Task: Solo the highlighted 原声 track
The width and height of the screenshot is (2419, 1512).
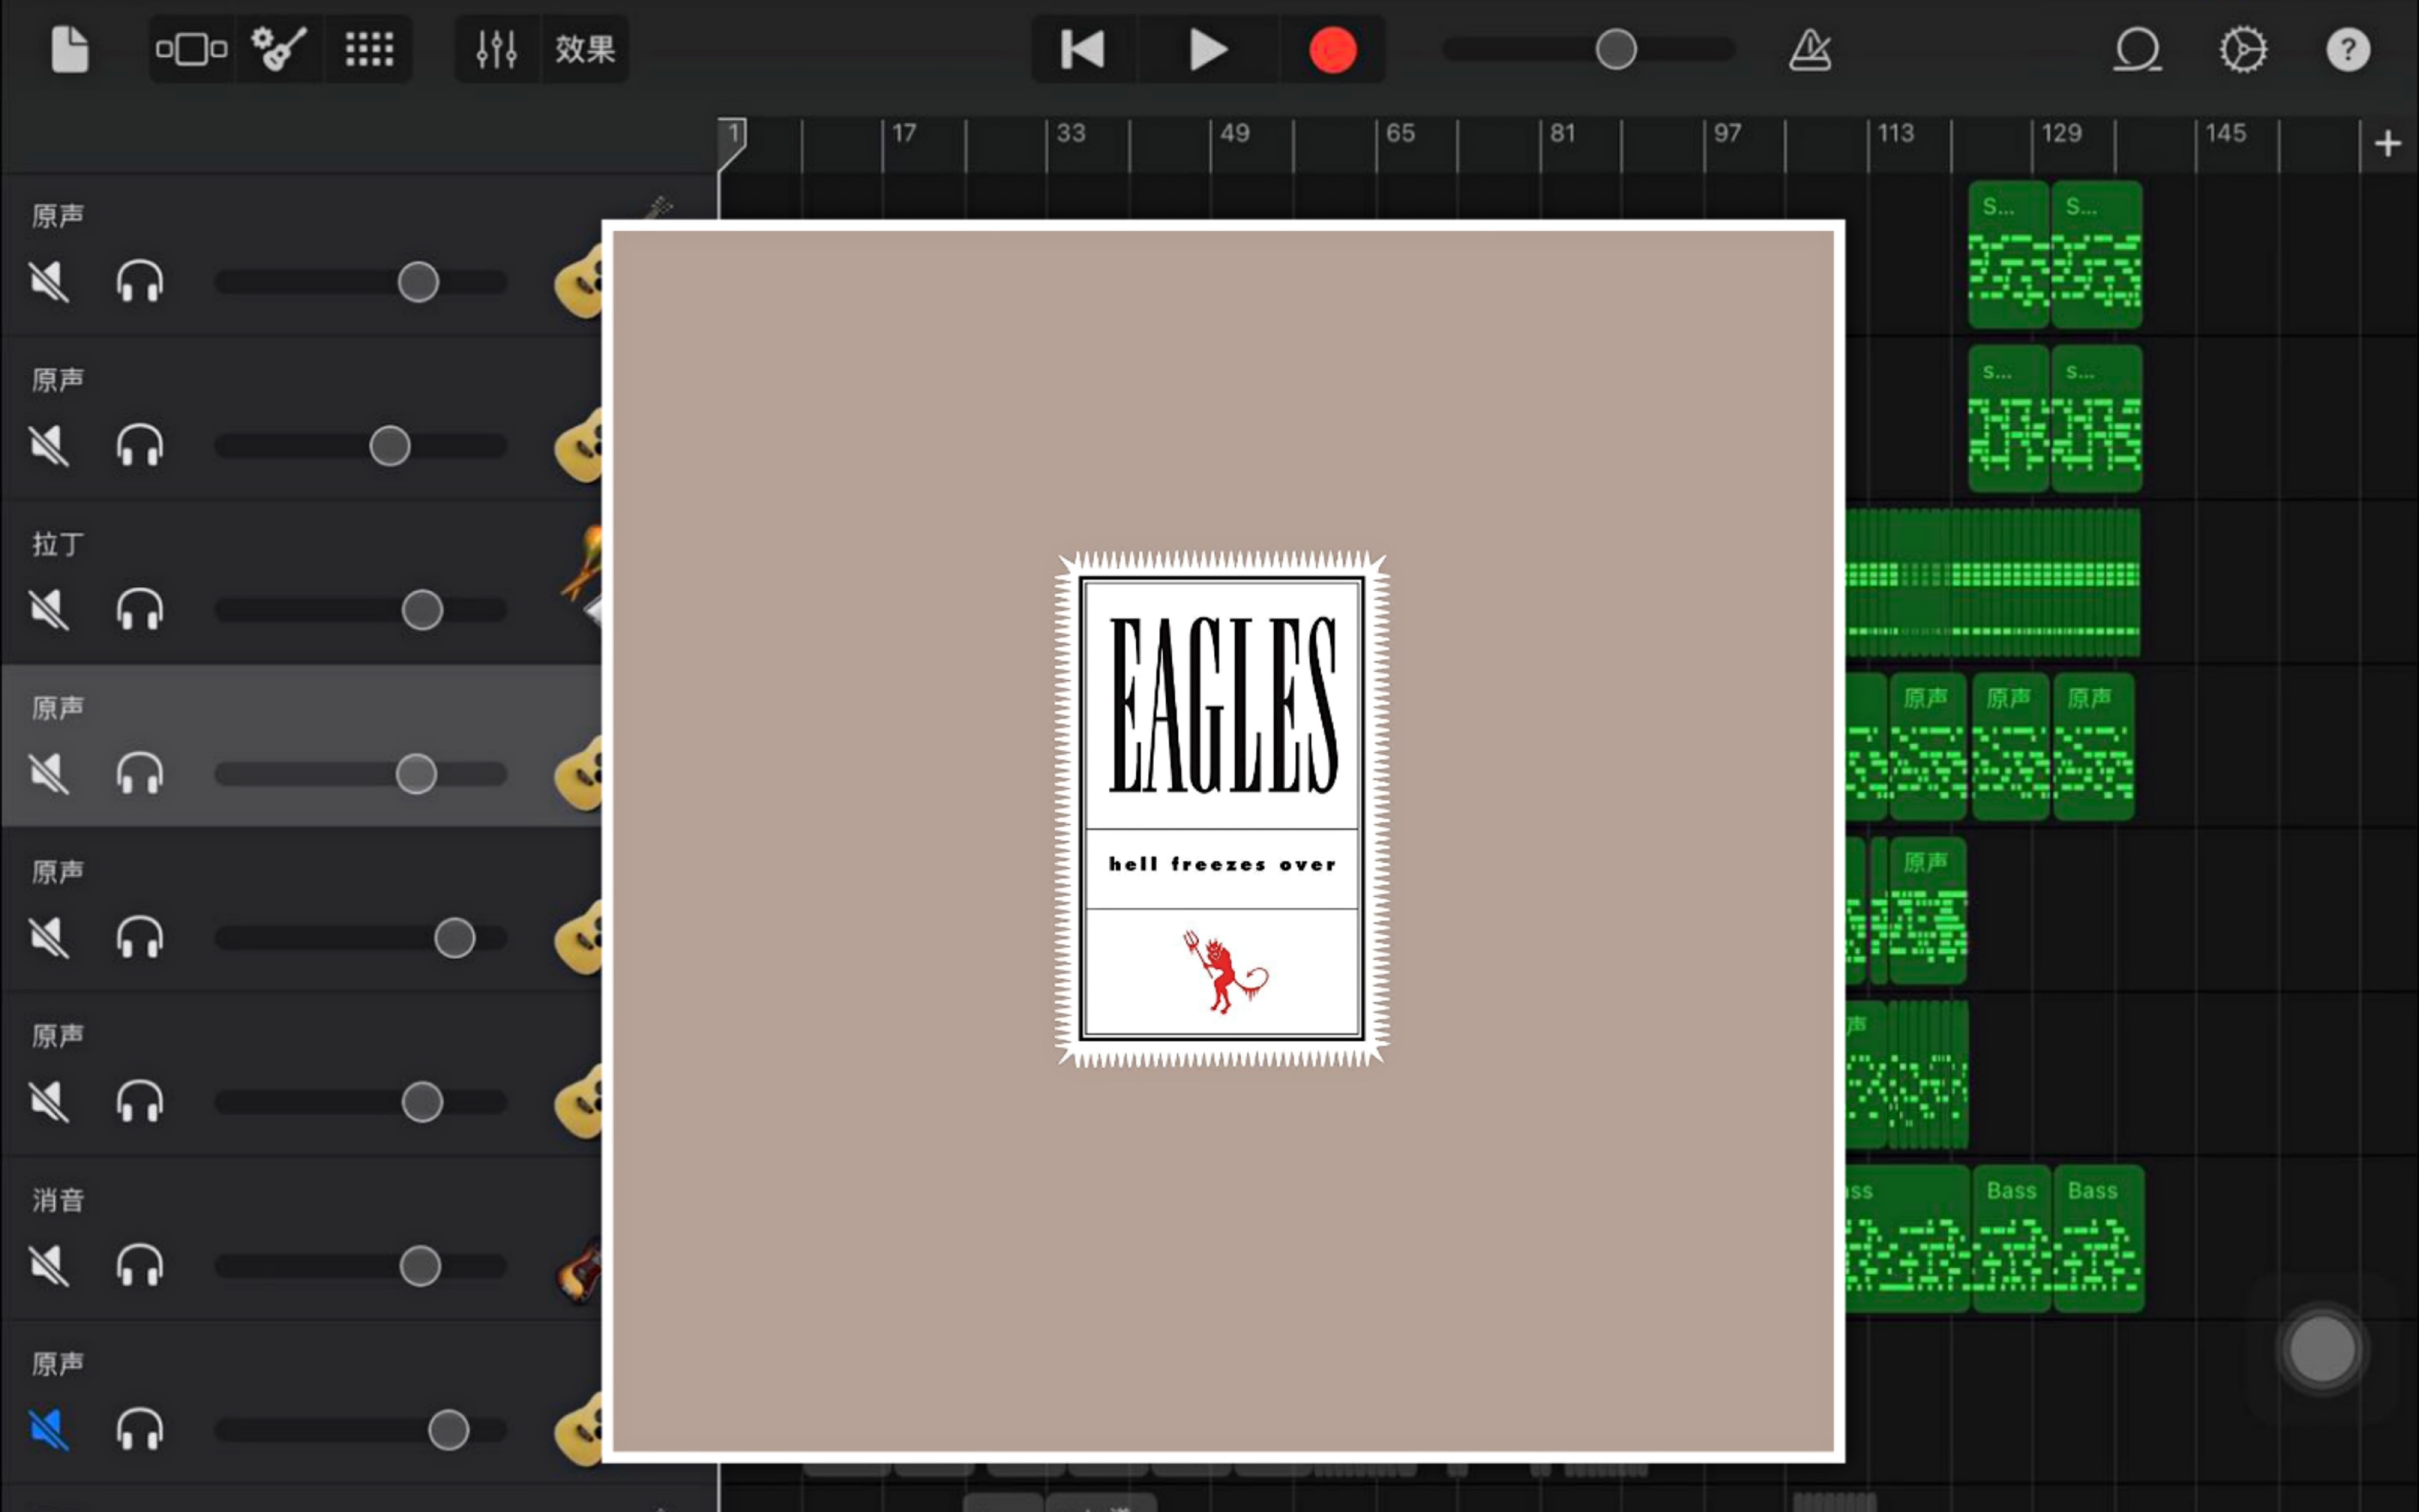Action: click(139, 774)
